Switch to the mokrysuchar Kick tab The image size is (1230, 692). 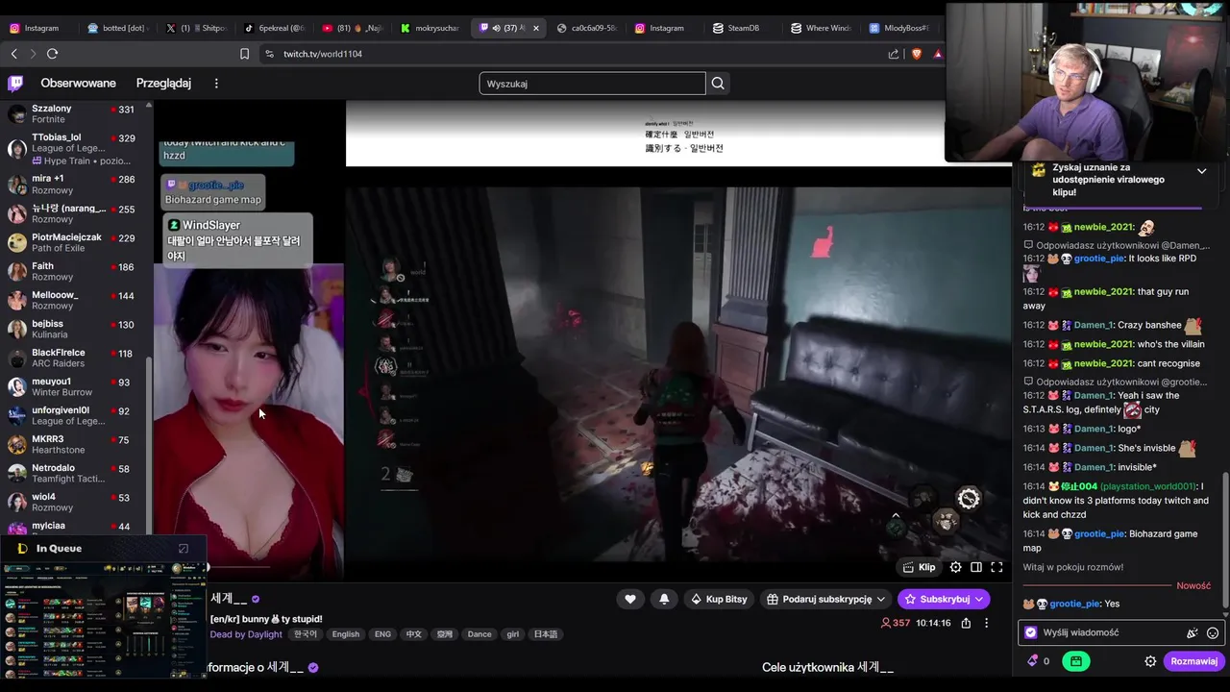(x=430, y=28)
